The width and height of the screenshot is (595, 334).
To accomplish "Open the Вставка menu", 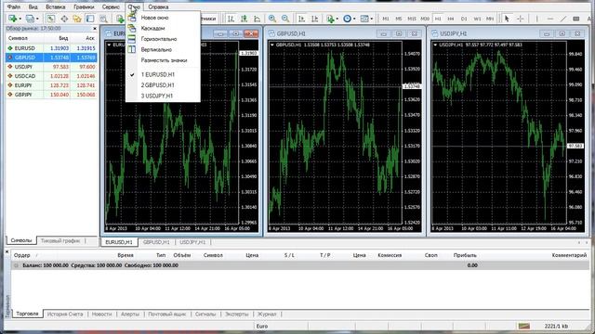I will 56,6.
